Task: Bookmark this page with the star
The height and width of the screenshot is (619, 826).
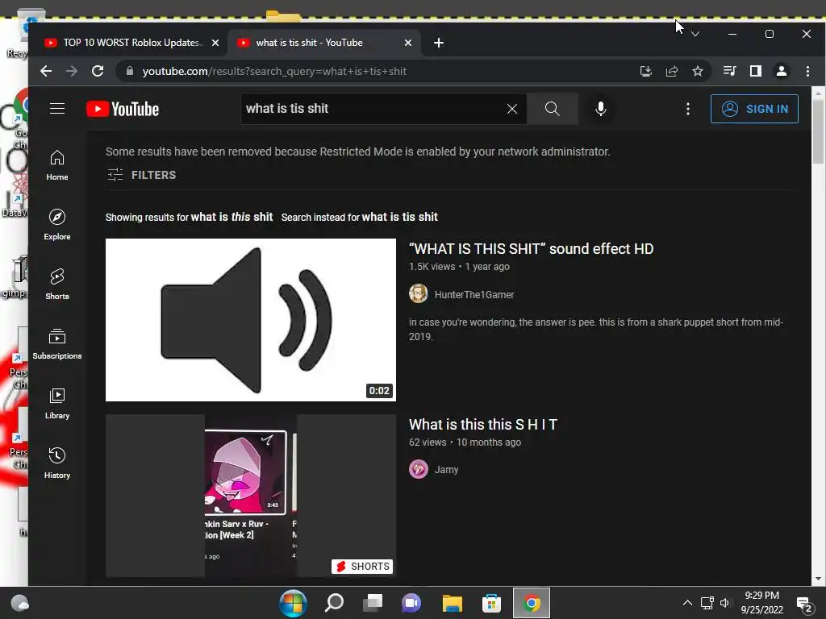Action: pos(698,71)
